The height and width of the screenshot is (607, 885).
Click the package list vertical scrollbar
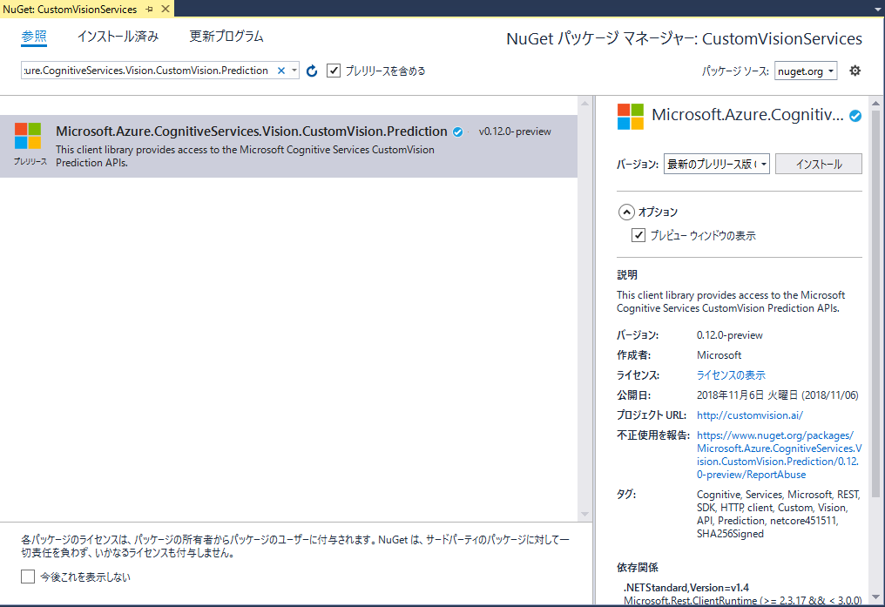(584, 308)
